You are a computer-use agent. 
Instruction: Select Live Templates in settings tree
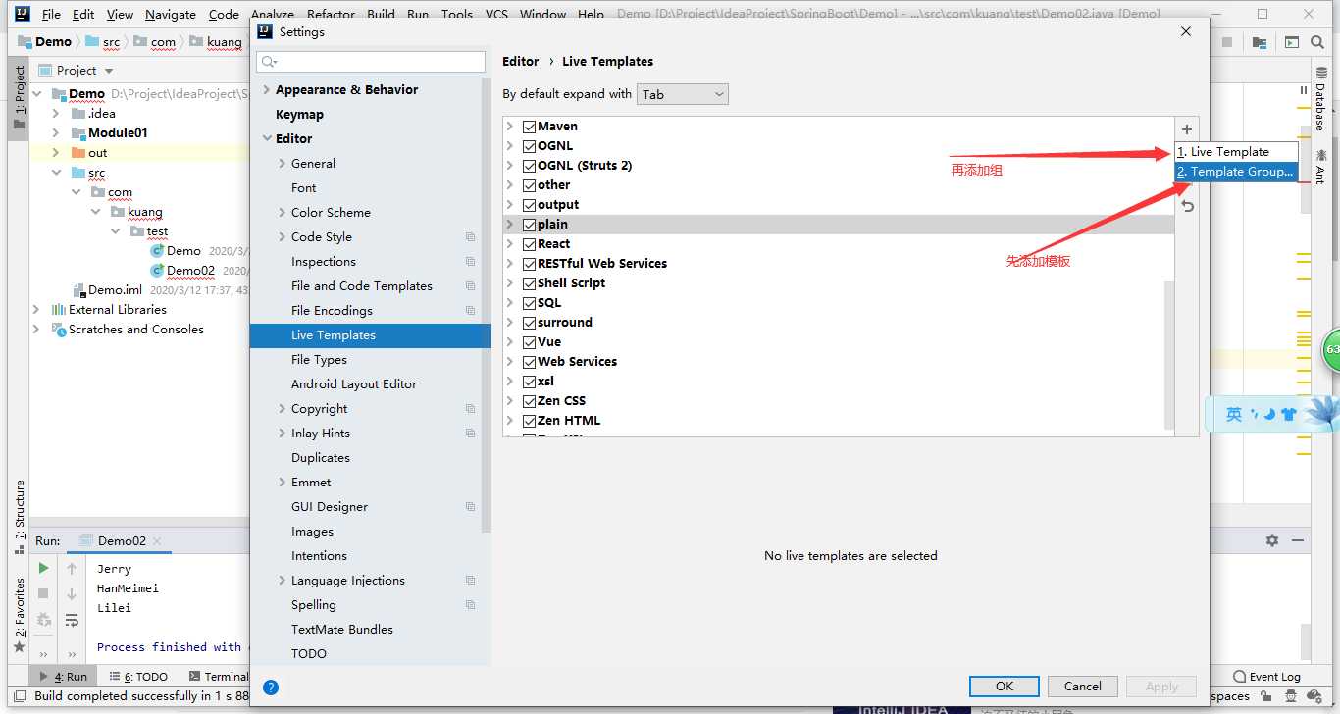371,335
